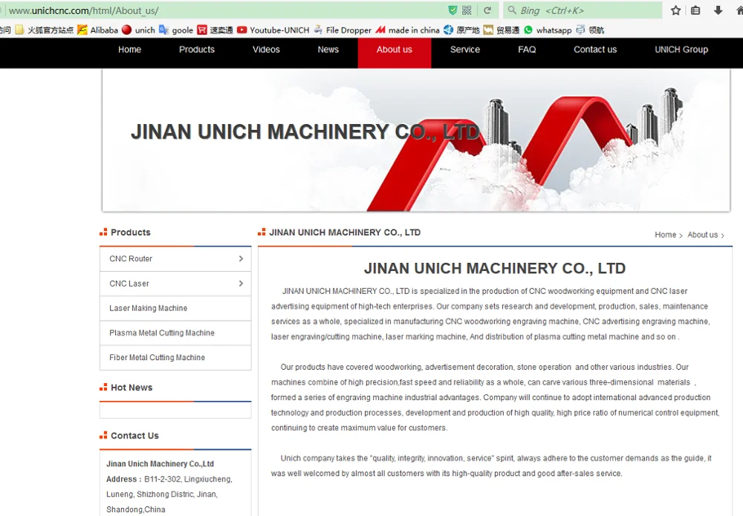Open Plasma Metal Cutting Machine category

tap(162, 333)
